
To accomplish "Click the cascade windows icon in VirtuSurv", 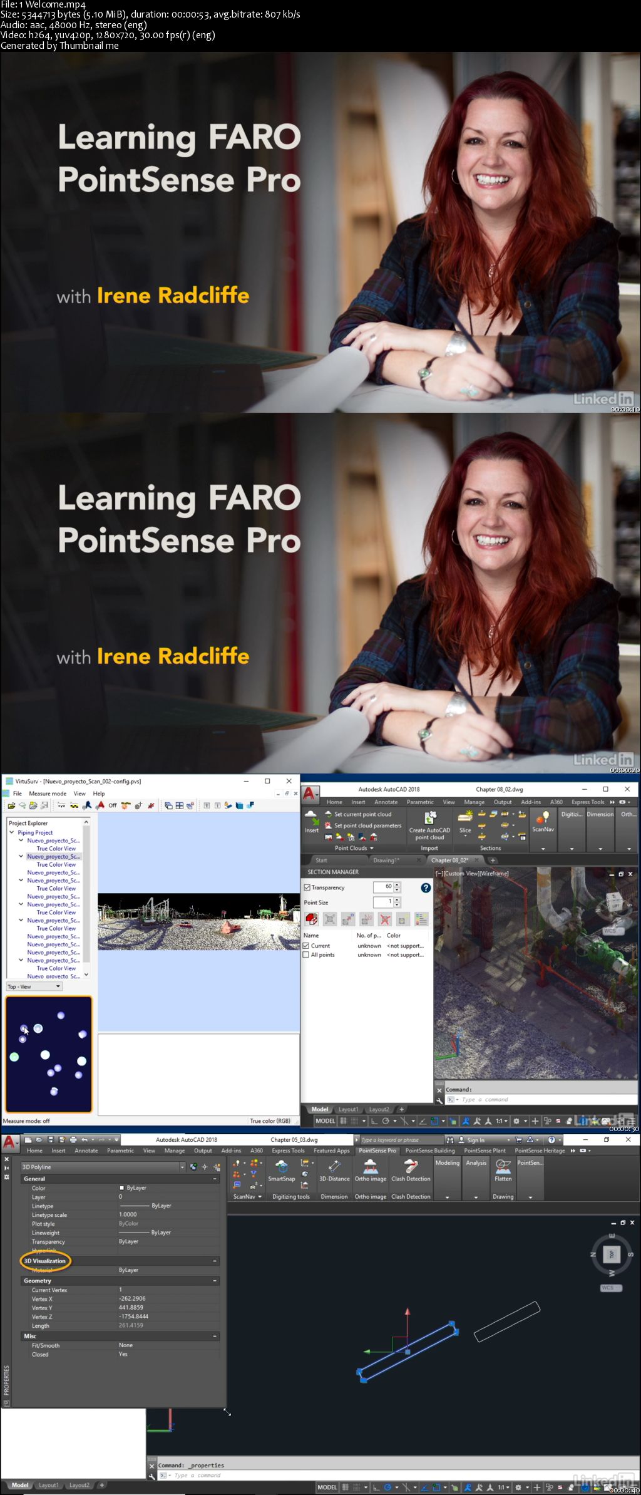I will coord(168,805).
